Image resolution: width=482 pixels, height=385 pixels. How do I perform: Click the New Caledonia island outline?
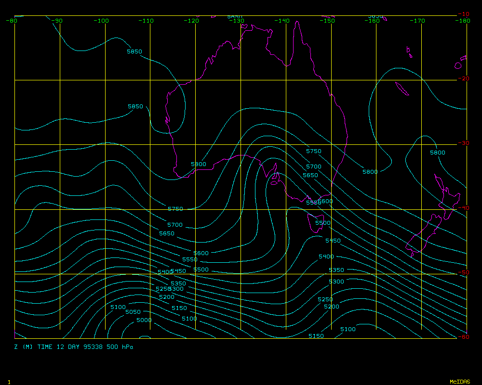click(x=399, y=88)
